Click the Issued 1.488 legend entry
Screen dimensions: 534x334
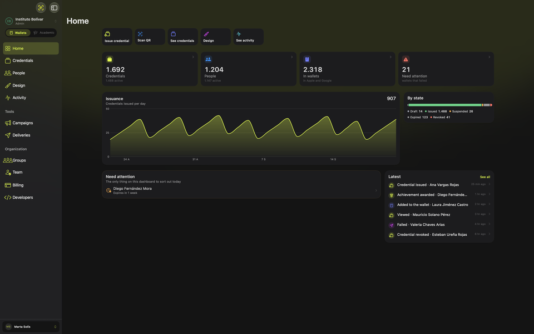(436, 111)
